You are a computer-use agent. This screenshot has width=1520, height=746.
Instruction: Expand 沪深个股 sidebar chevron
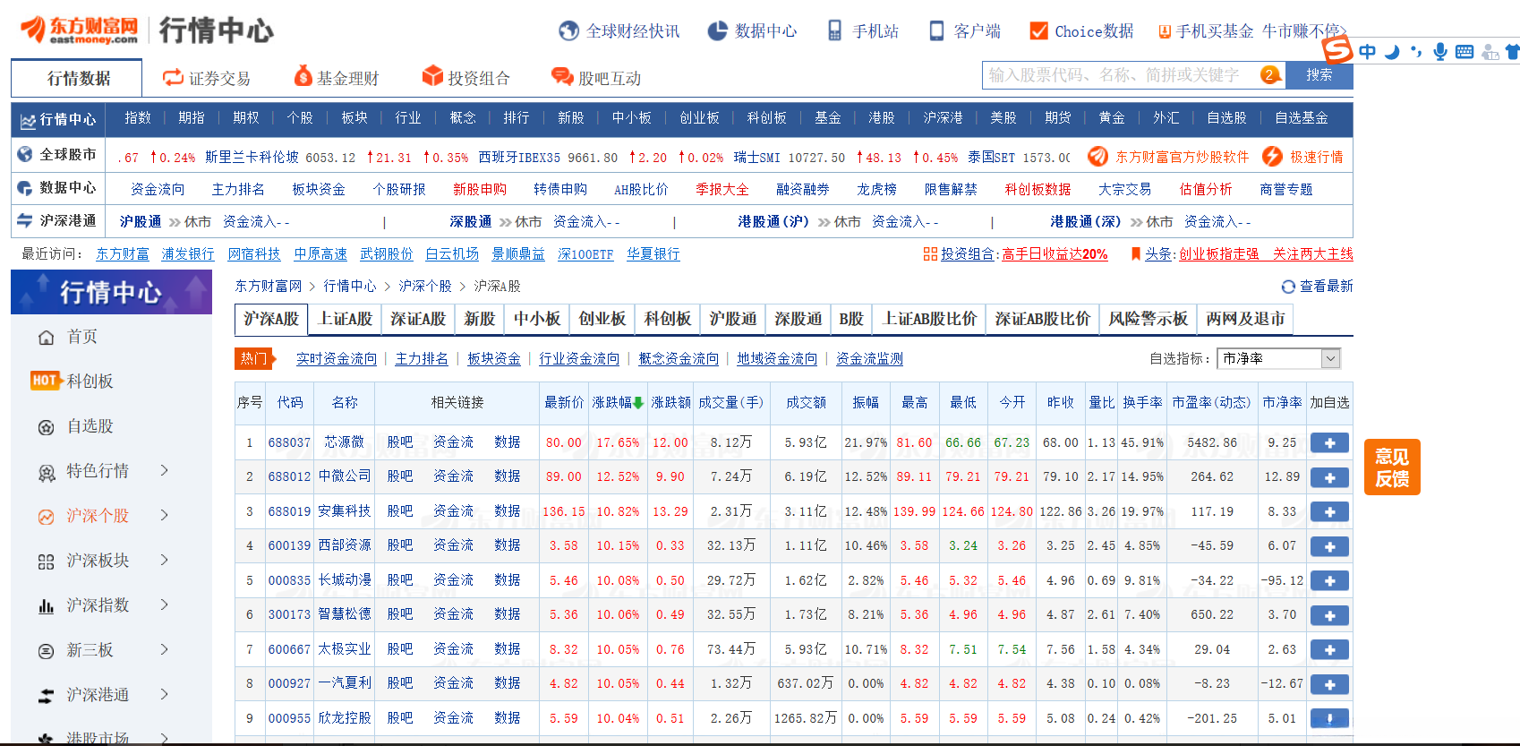coord(164,515)
